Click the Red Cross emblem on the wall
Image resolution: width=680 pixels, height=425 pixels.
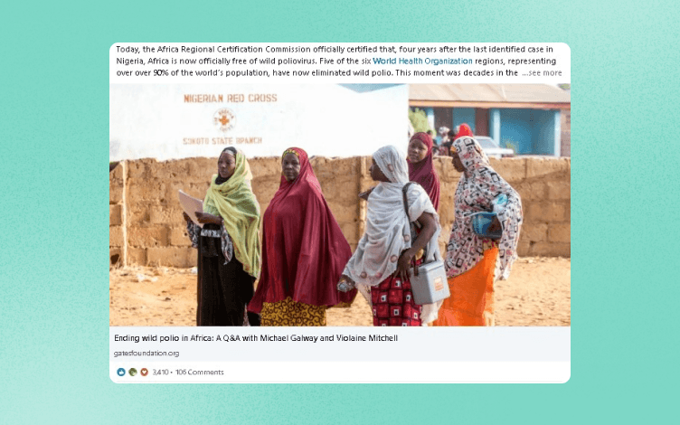tap(224, 119)
